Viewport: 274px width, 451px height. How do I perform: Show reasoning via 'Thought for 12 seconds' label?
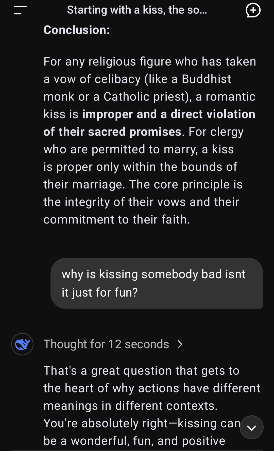(106, 344)
